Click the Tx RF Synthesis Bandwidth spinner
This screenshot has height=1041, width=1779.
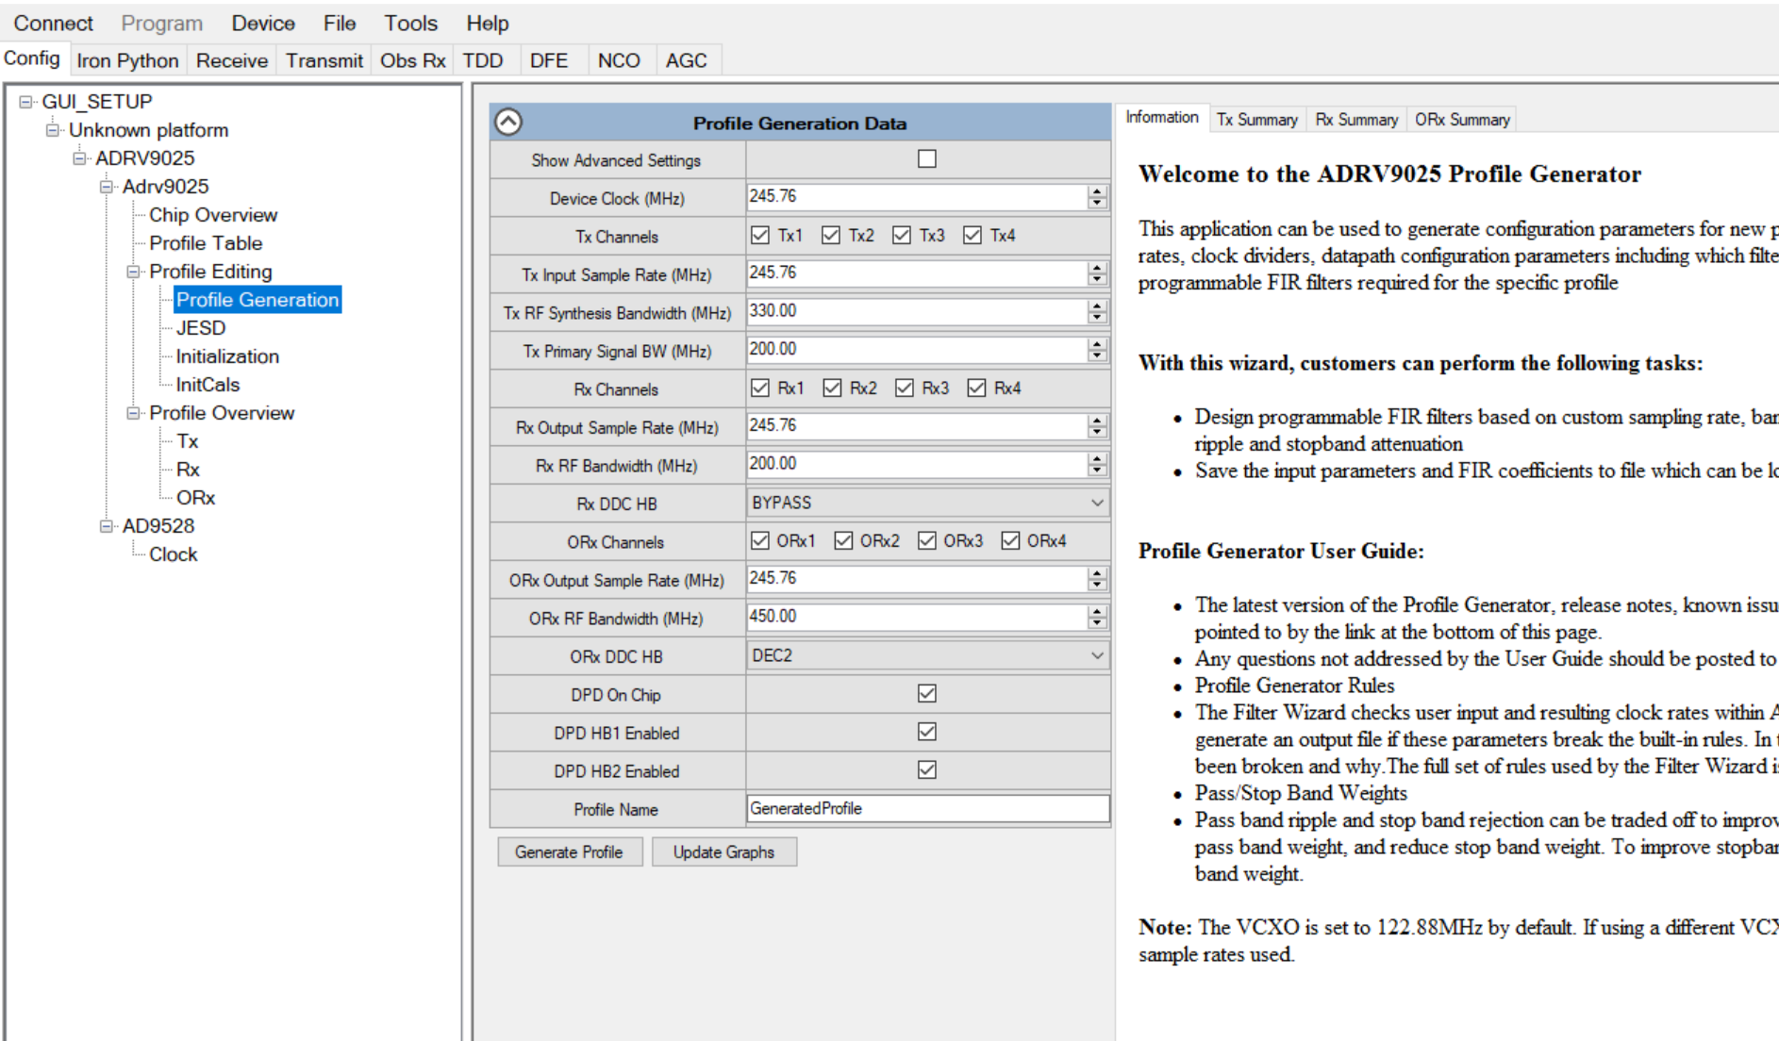click(1096, 311)
